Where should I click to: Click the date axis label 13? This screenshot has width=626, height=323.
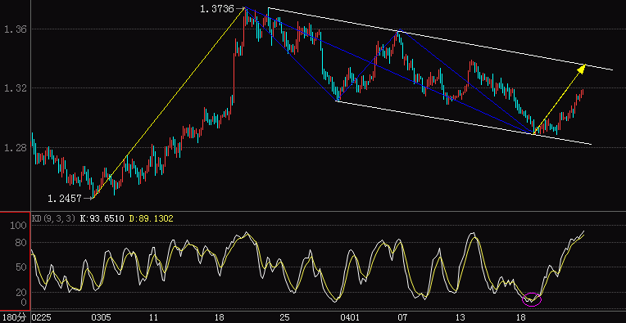[460, 317]
